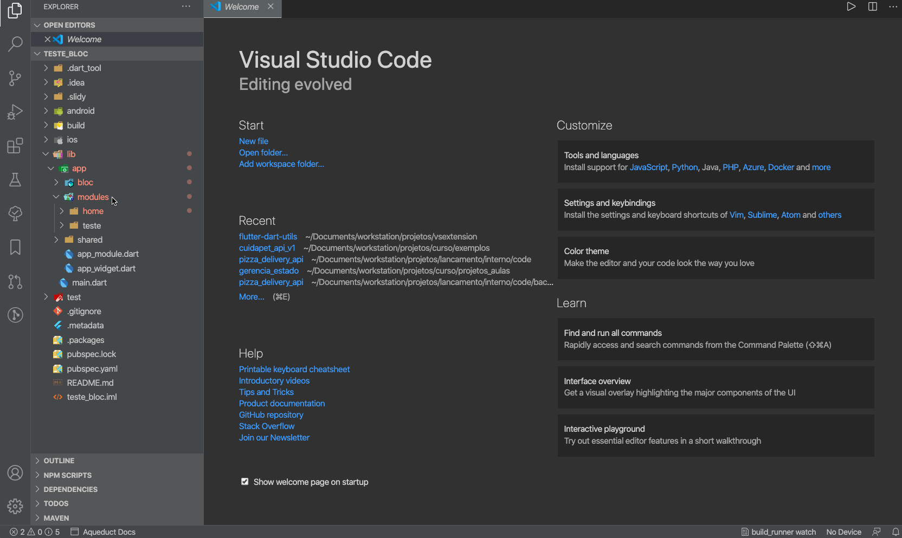Open Explorer's more actions menu

(x=186, y=7)
